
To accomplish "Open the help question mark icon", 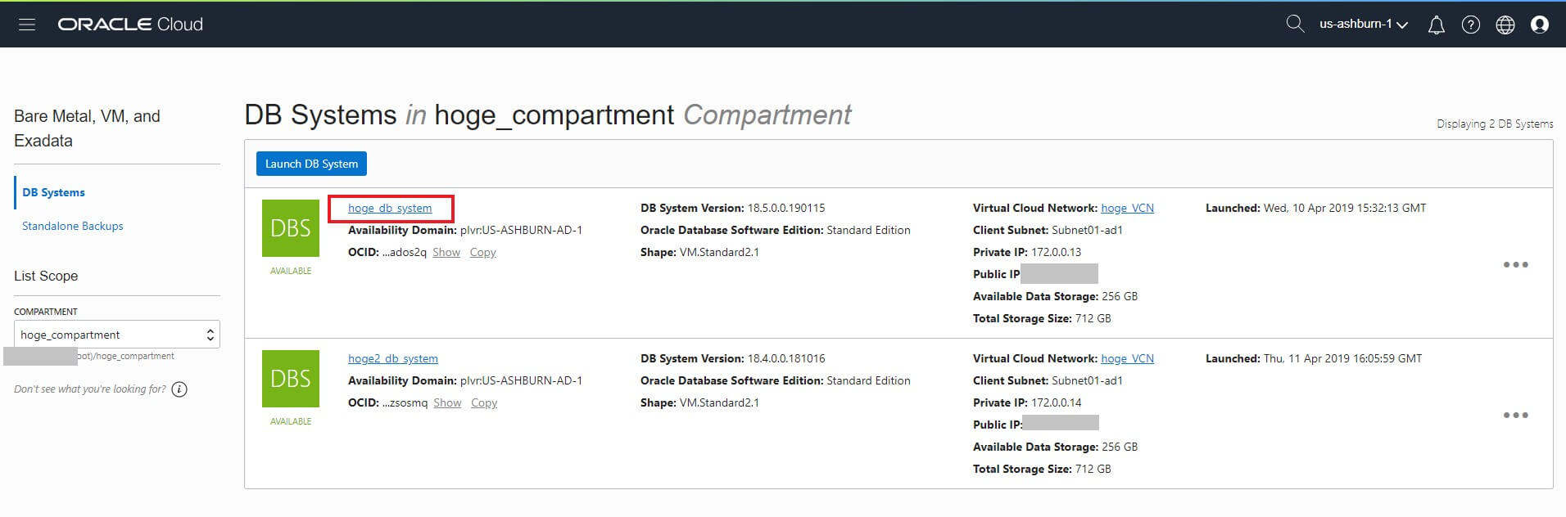I will tap(1471, 25).
